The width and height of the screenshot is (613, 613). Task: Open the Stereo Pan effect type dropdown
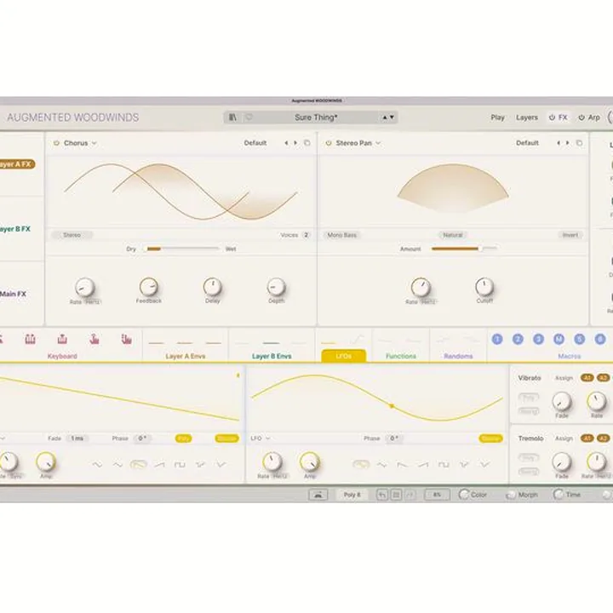(358, 143)
